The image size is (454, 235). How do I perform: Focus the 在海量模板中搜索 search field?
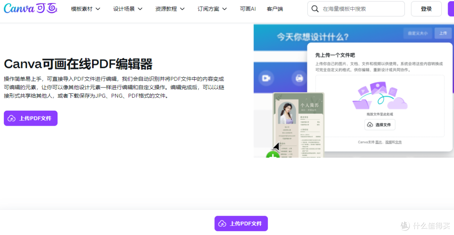[356, 9]
